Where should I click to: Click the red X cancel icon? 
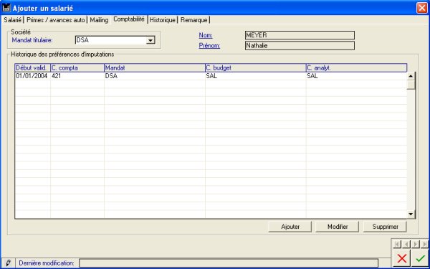[x=402, y=258]
